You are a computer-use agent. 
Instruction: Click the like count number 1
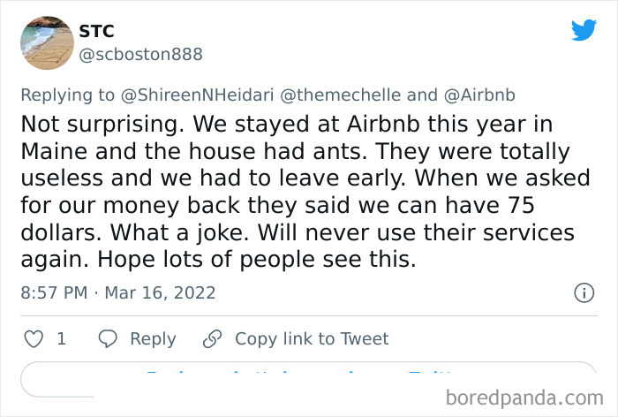61,338
